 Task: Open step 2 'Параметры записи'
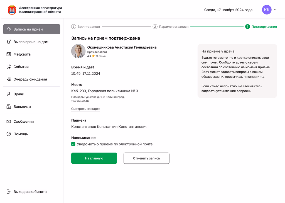click(171, 27)
